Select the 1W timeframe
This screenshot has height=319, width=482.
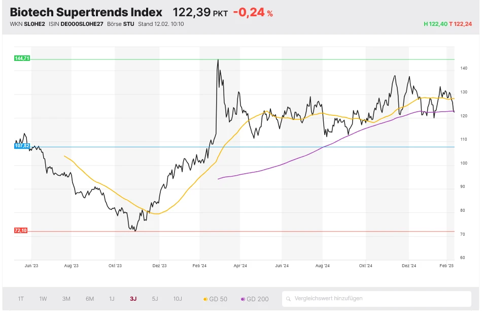click(43, 299)
